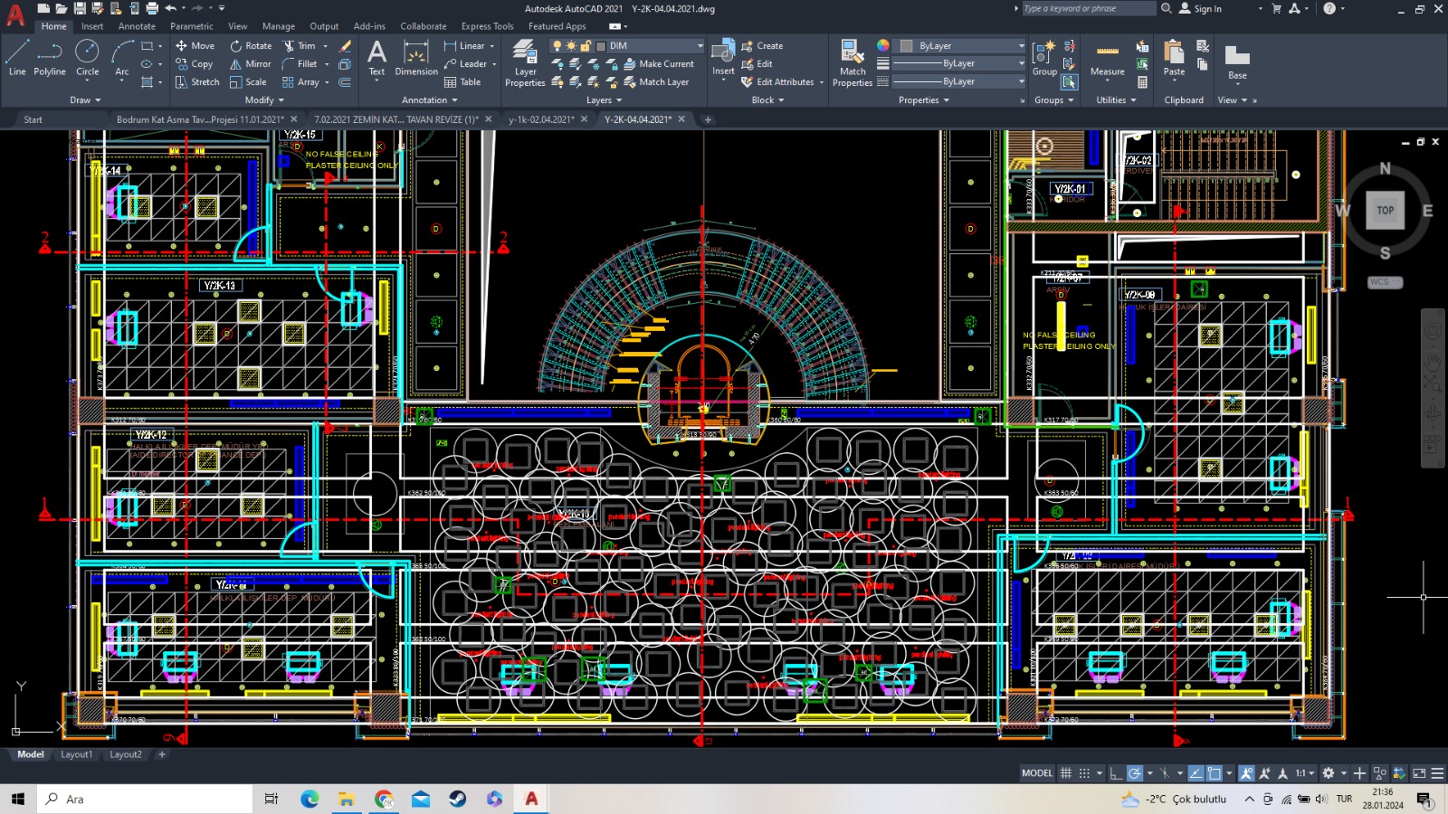Open the DIM layer dropdown list
This screenshot has width=1448, height=814.
700,46
